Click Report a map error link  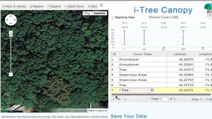point(98,110)
